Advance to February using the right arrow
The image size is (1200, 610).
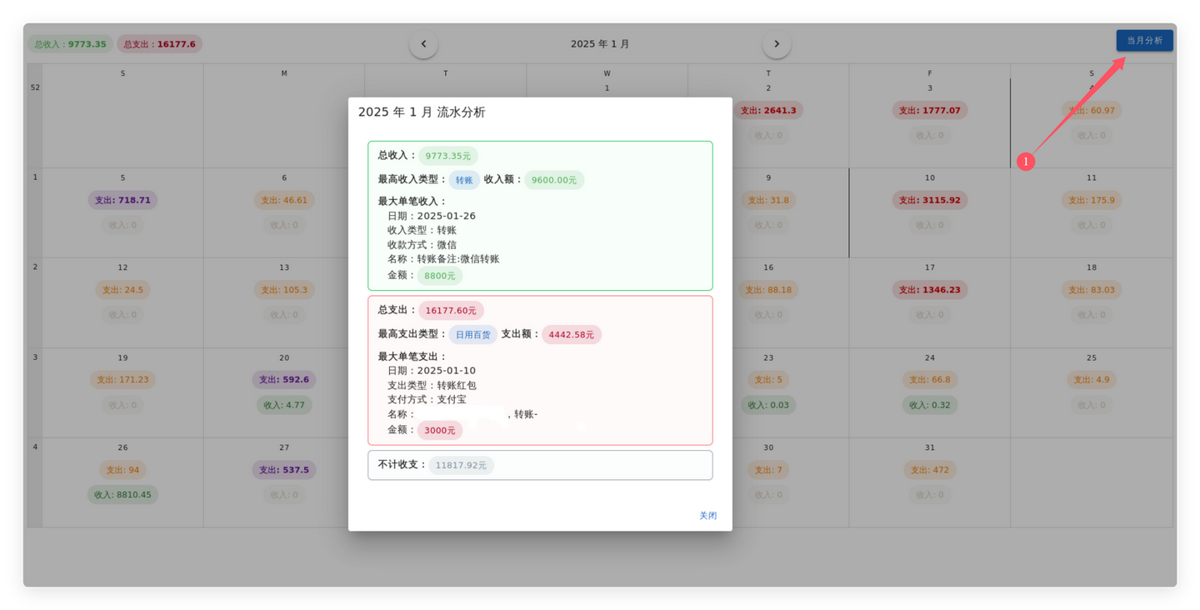[x=776, y=42]
